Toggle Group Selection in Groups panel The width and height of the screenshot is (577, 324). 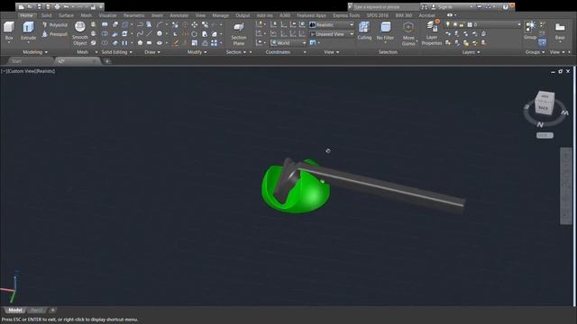click(x=542, y=42)
